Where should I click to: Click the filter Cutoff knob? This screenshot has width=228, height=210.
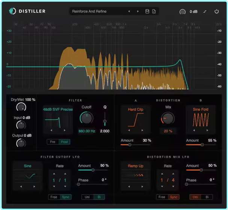(x=86, y=118)
